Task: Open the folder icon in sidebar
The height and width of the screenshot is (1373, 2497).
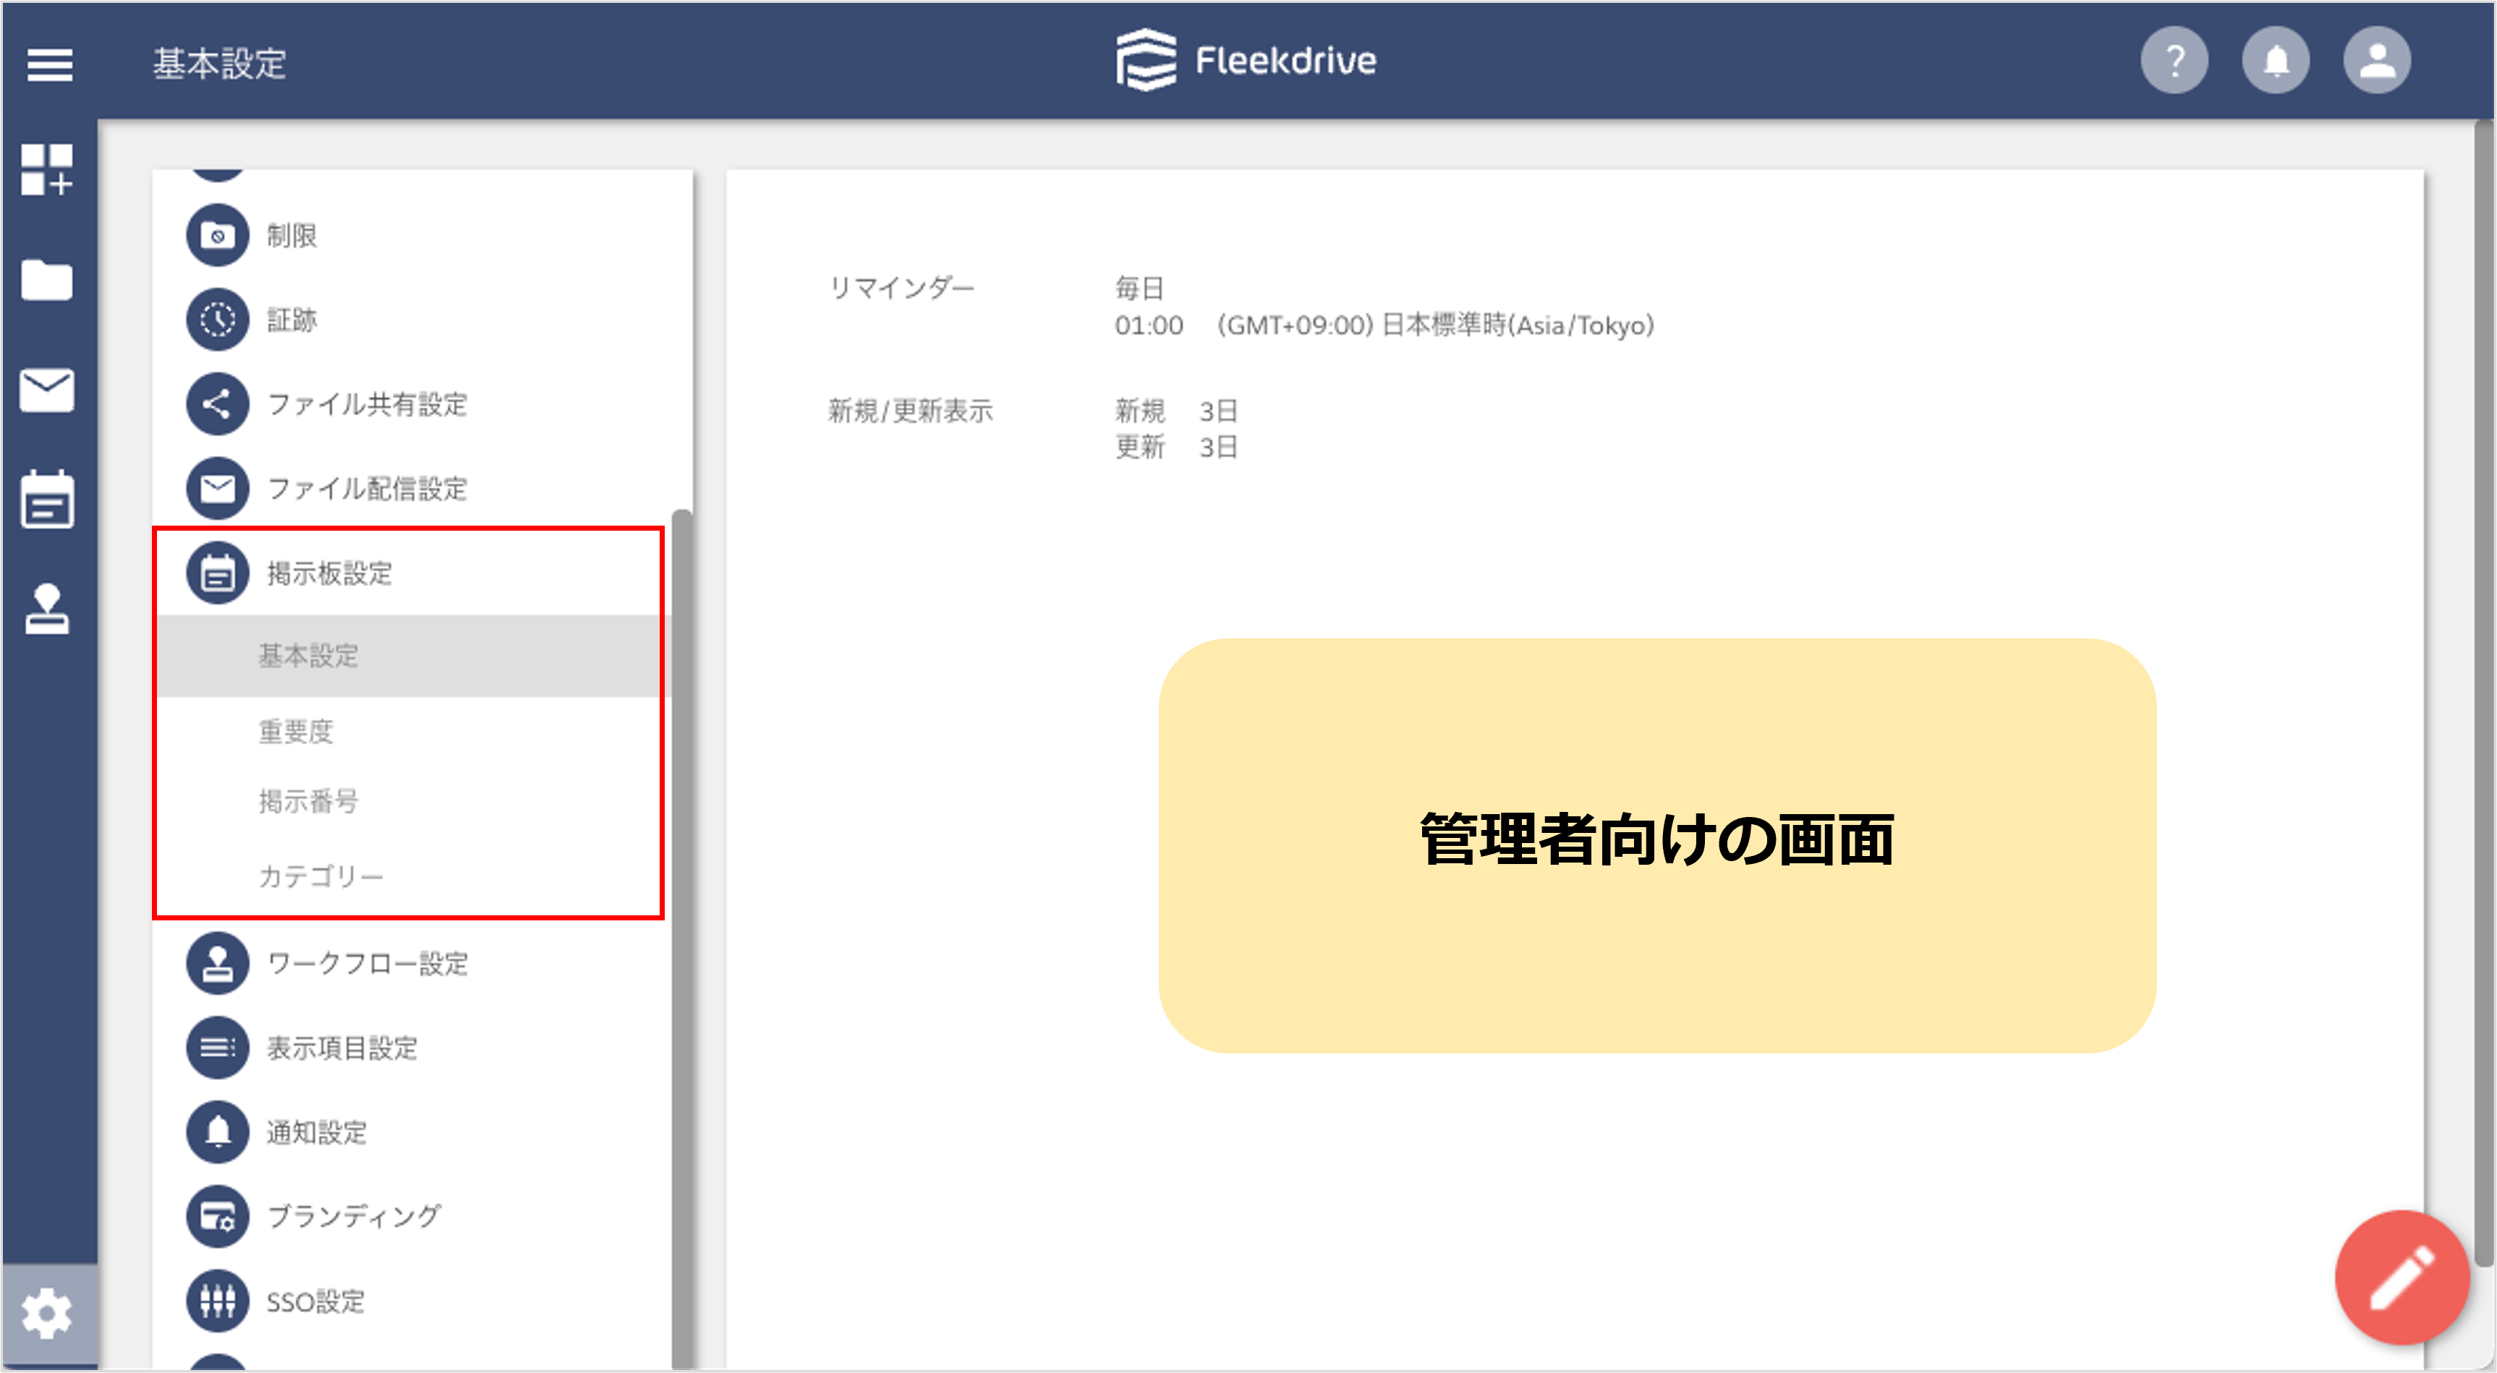Action: tap(46, 280)
